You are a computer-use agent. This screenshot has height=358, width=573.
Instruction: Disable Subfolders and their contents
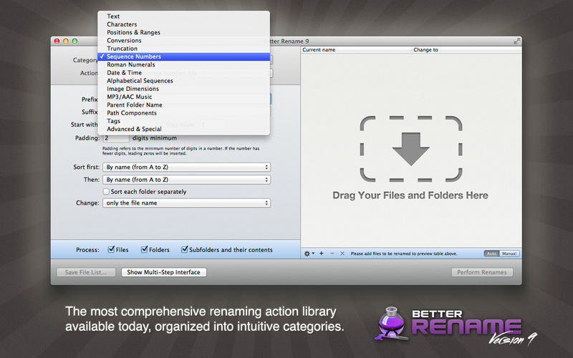pyautogui.click(x=185, y=249)
